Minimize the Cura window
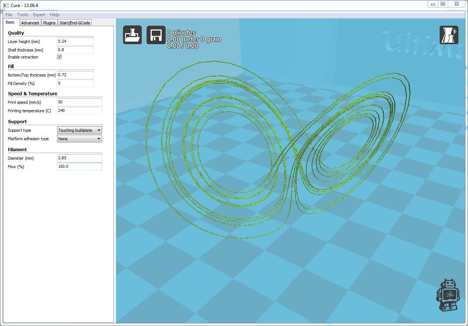468x326 pixels. pyautogui.click(x=433, y=4)
